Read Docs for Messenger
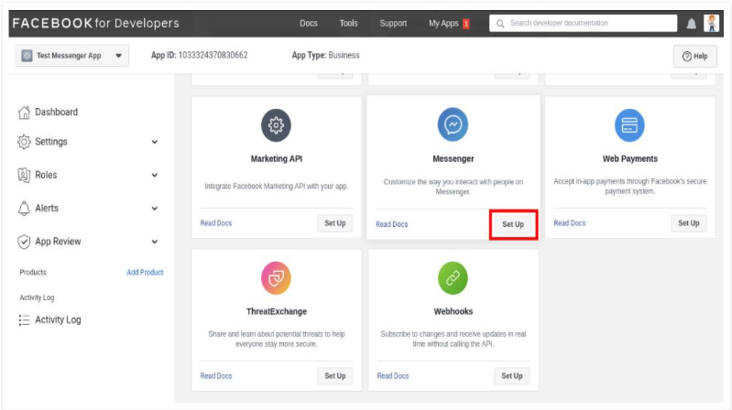 392,224
